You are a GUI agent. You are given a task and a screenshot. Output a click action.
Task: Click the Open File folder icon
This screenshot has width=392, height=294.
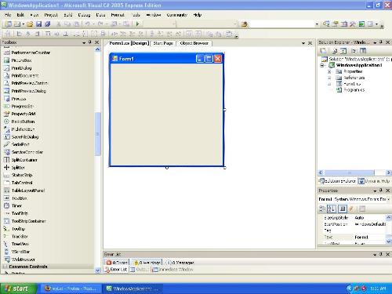(x=30, y=24)
